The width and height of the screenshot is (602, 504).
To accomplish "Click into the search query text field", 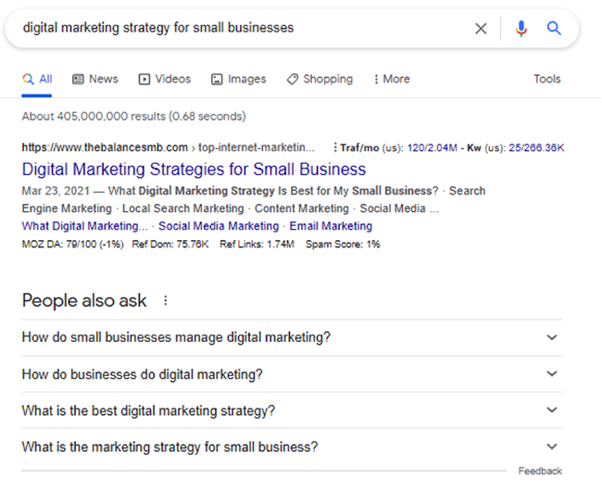I will click(242, 28).
